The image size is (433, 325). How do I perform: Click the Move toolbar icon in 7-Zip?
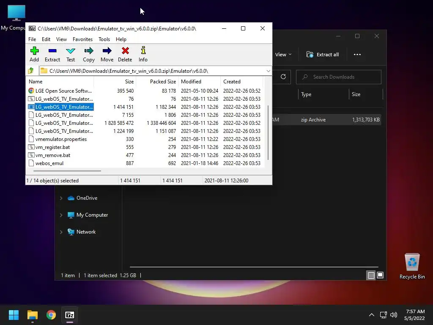107,54
